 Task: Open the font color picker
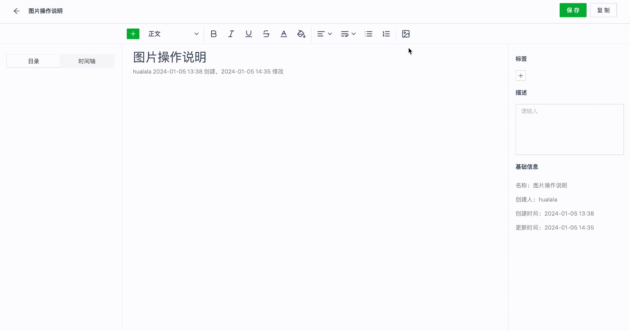point(284,34)
